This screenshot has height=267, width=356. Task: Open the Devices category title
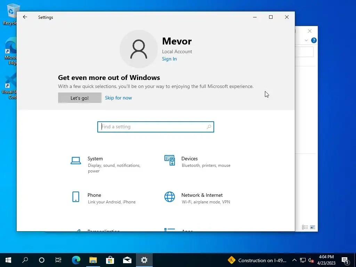tap(189, 159)
